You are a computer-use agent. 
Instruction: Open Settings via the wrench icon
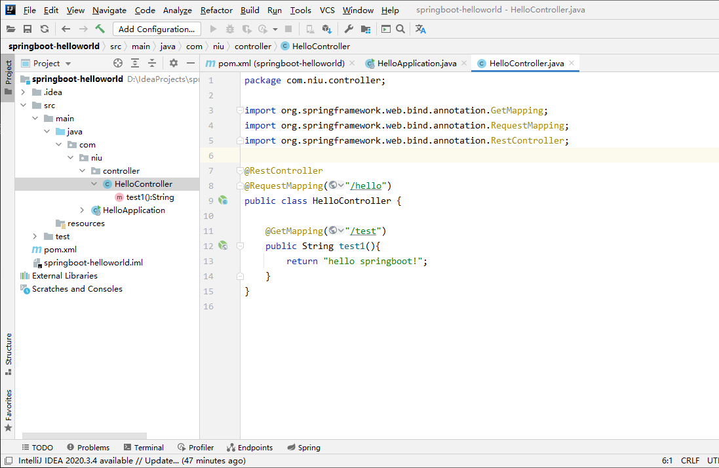tap(349, 29)
